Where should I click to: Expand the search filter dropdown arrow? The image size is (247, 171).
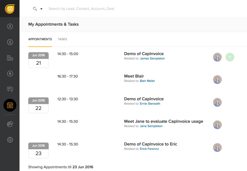point(41,9)
